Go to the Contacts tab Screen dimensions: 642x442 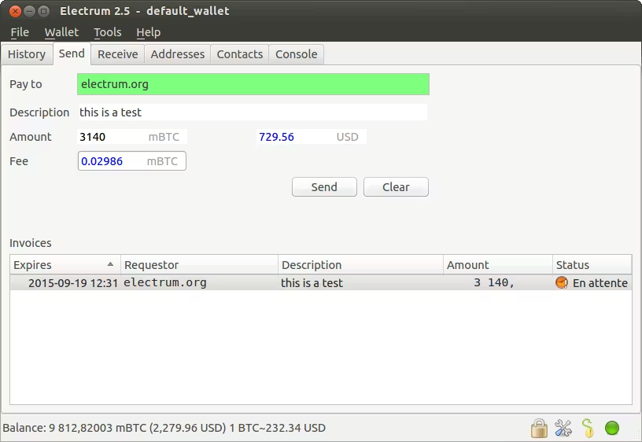tap(240, 54)
